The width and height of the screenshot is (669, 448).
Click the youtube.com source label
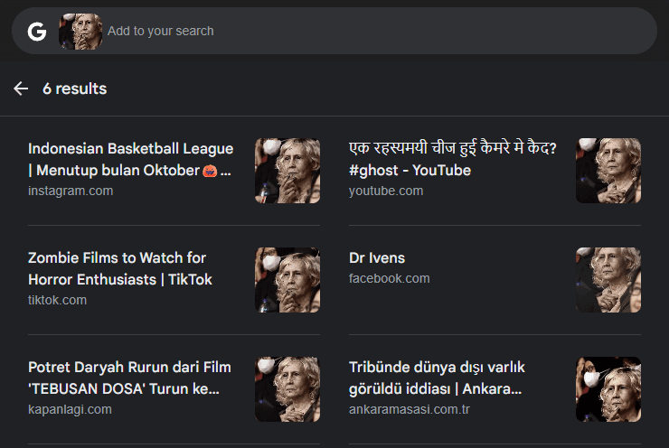point(386,191)
